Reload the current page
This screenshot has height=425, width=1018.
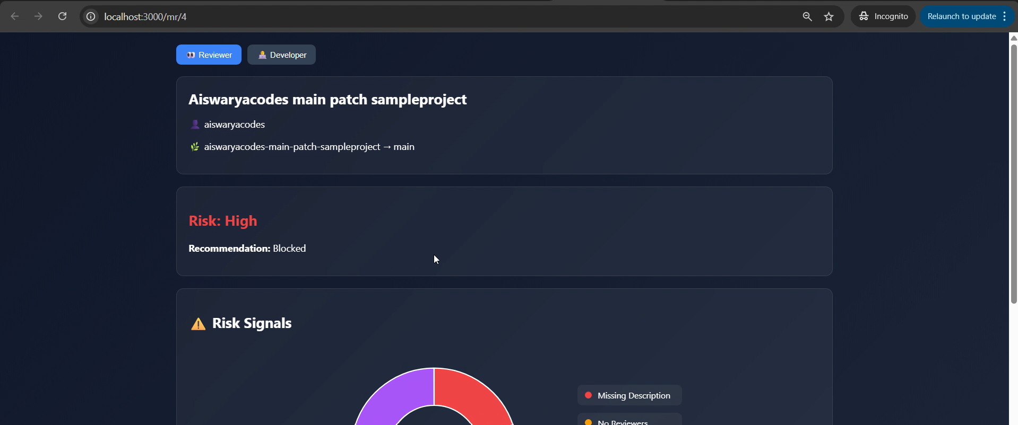pos(62,16)
